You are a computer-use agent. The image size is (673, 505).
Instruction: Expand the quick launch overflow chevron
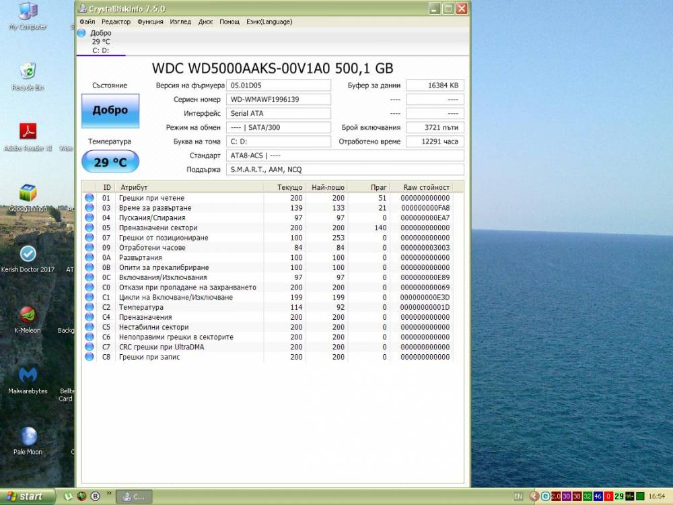click(x=109, y=494)
